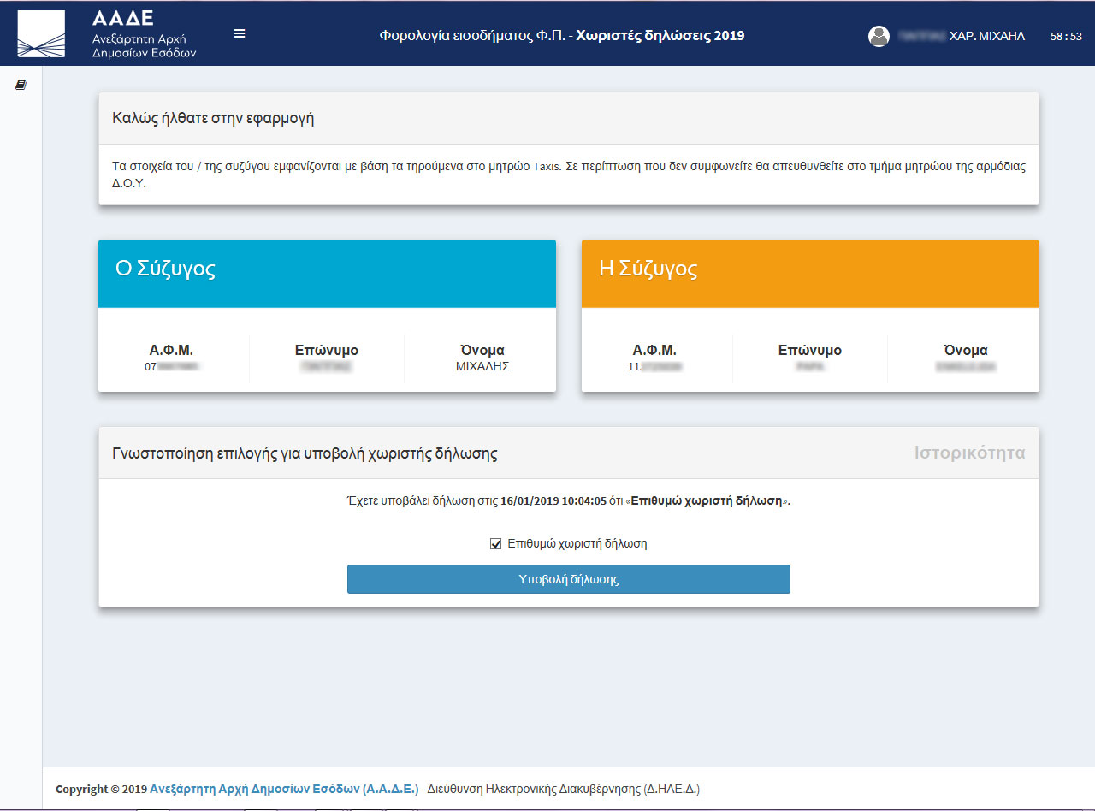Open the Ιστορικότητα history link
The image size is (1095, 811).
968,453
